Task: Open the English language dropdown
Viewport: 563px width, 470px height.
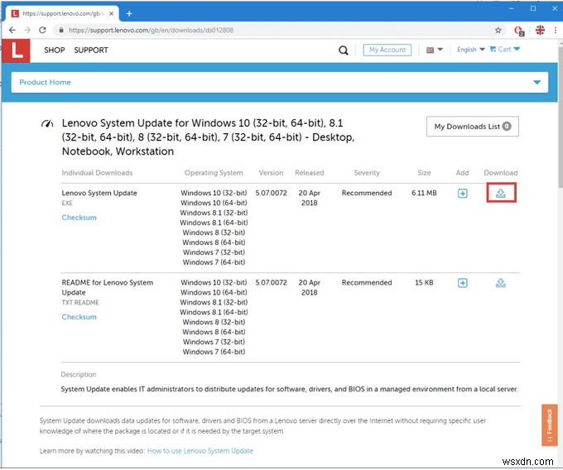Action: tap(471, 50)
